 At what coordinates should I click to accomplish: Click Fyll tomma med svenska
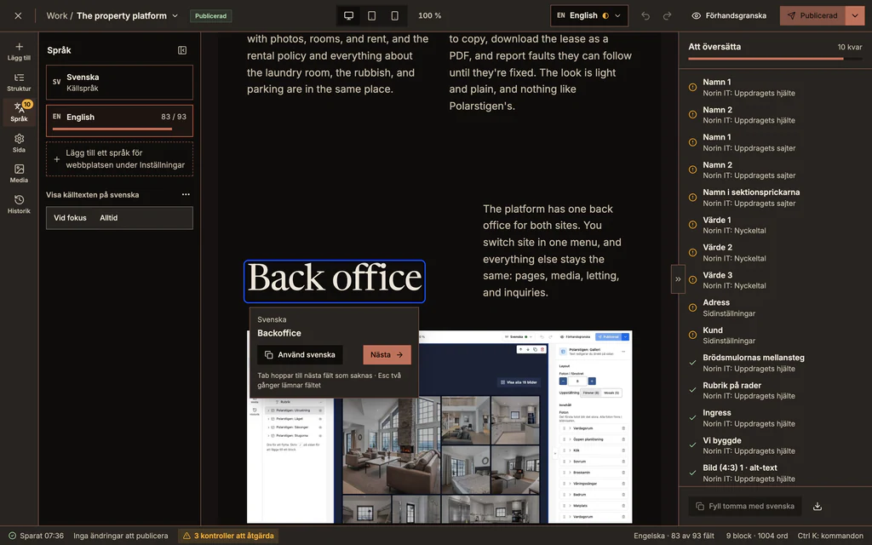pos(744,506)
